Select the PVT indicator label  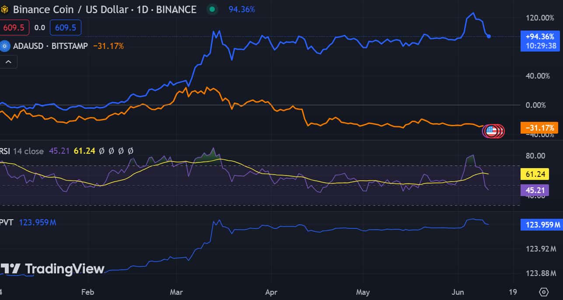[7, 223]
